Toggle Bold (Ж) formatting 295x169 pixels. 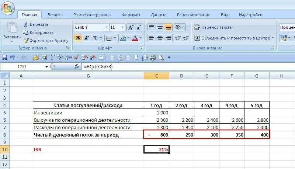78,38
